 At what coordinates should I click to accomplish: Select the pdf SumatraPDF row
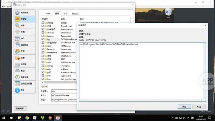coord(59,72)
